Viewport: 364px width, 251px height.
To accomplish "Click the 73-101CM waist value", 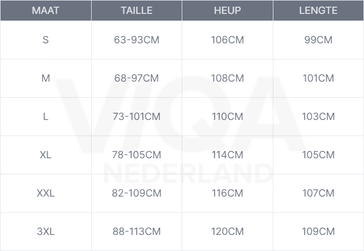I will click(x=137, y=117).
